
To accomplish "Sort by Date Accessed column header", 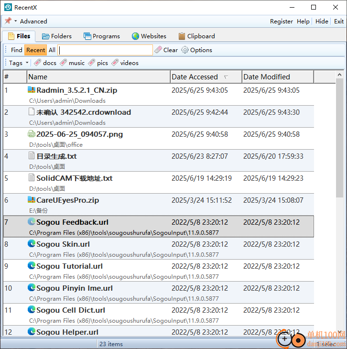I will click(206, 77).
